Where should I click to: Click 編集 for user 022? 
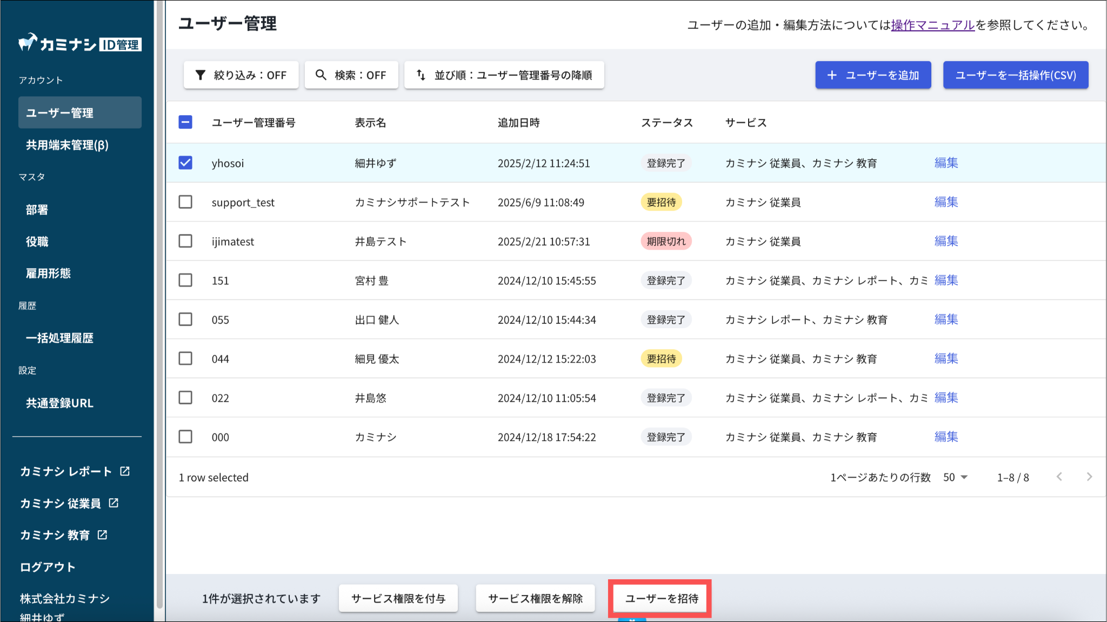(x=946, y=398)
